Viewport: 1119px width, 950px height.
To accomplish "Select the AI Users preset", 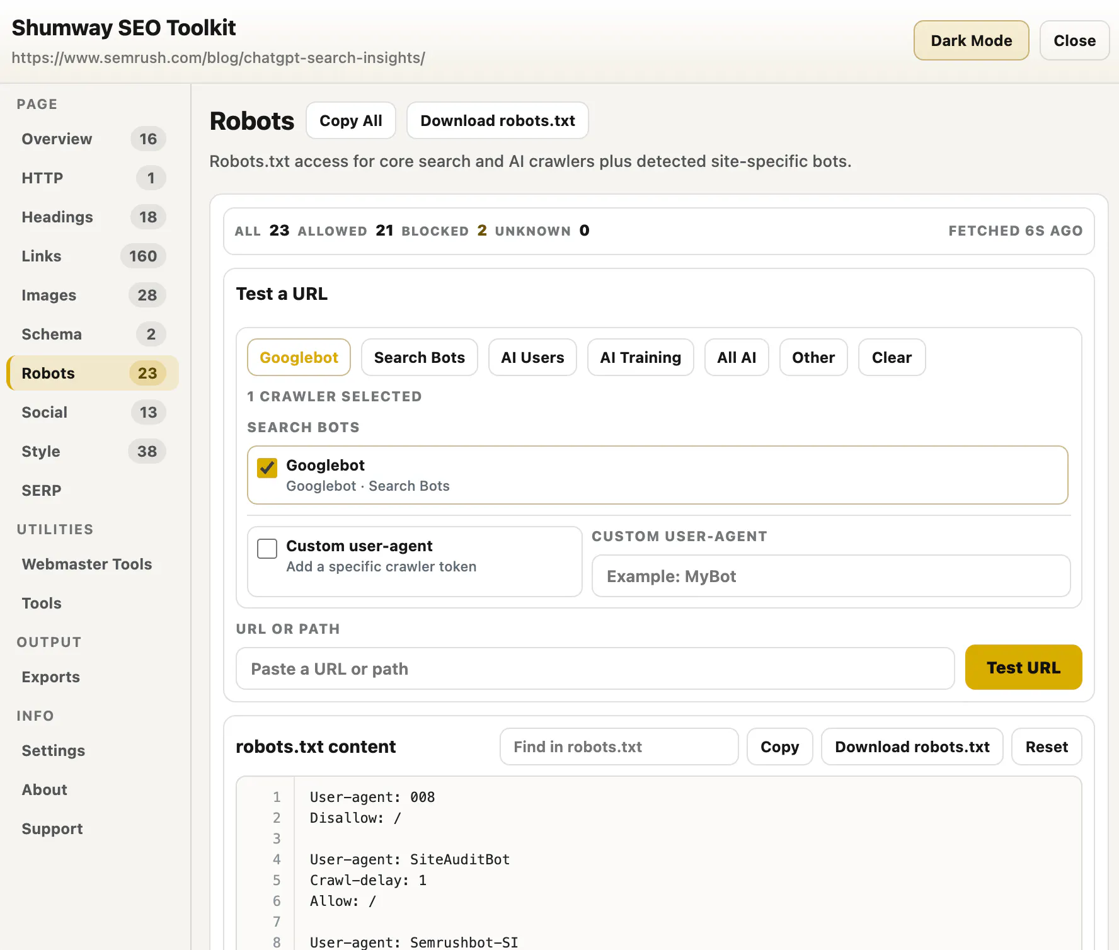I will [532, 357].
